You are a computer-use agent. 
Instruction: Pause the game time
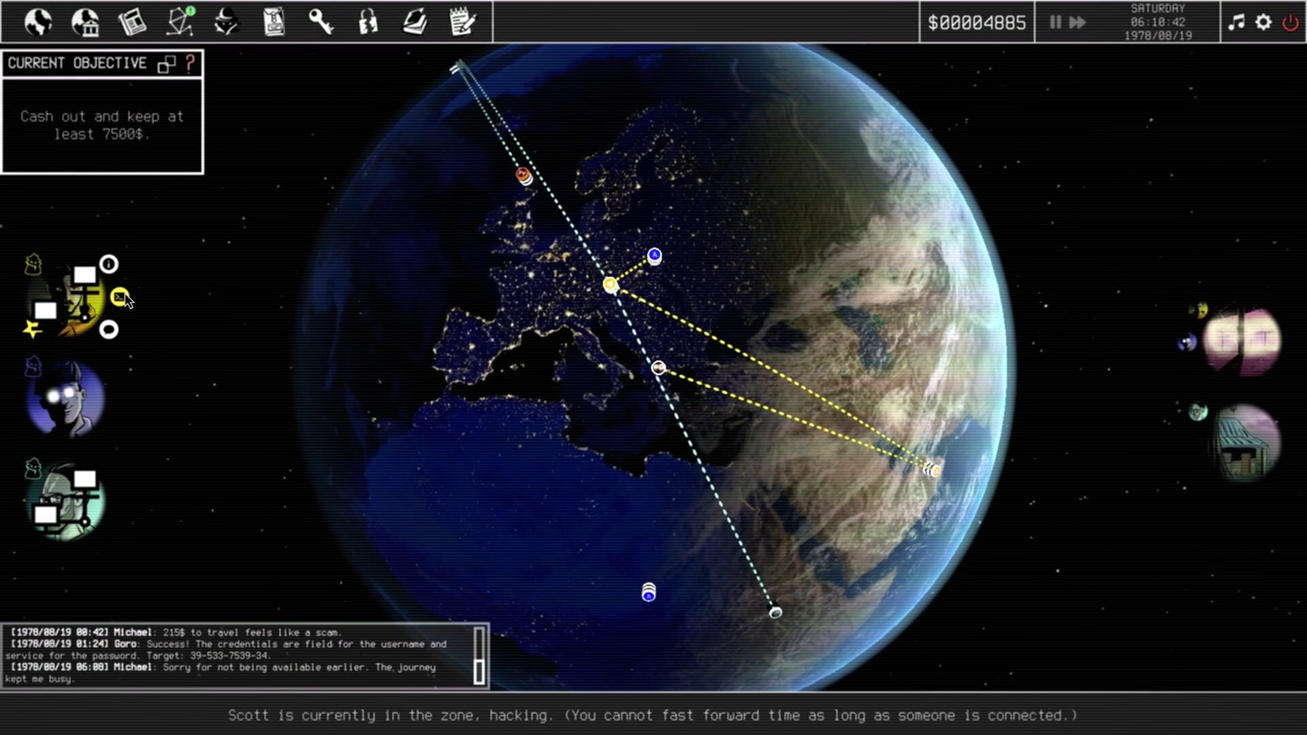point(1055,22)
